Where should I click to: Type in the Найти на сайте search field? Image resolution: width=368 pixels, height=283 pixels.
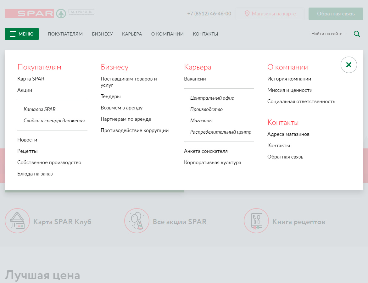tap(328, 34)
